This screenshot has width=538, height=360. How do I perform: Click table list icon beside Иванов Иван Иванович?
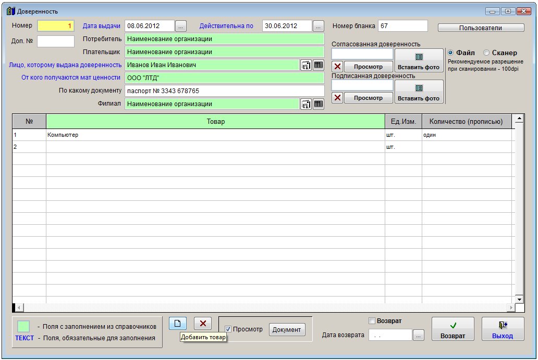coord(318,65)
